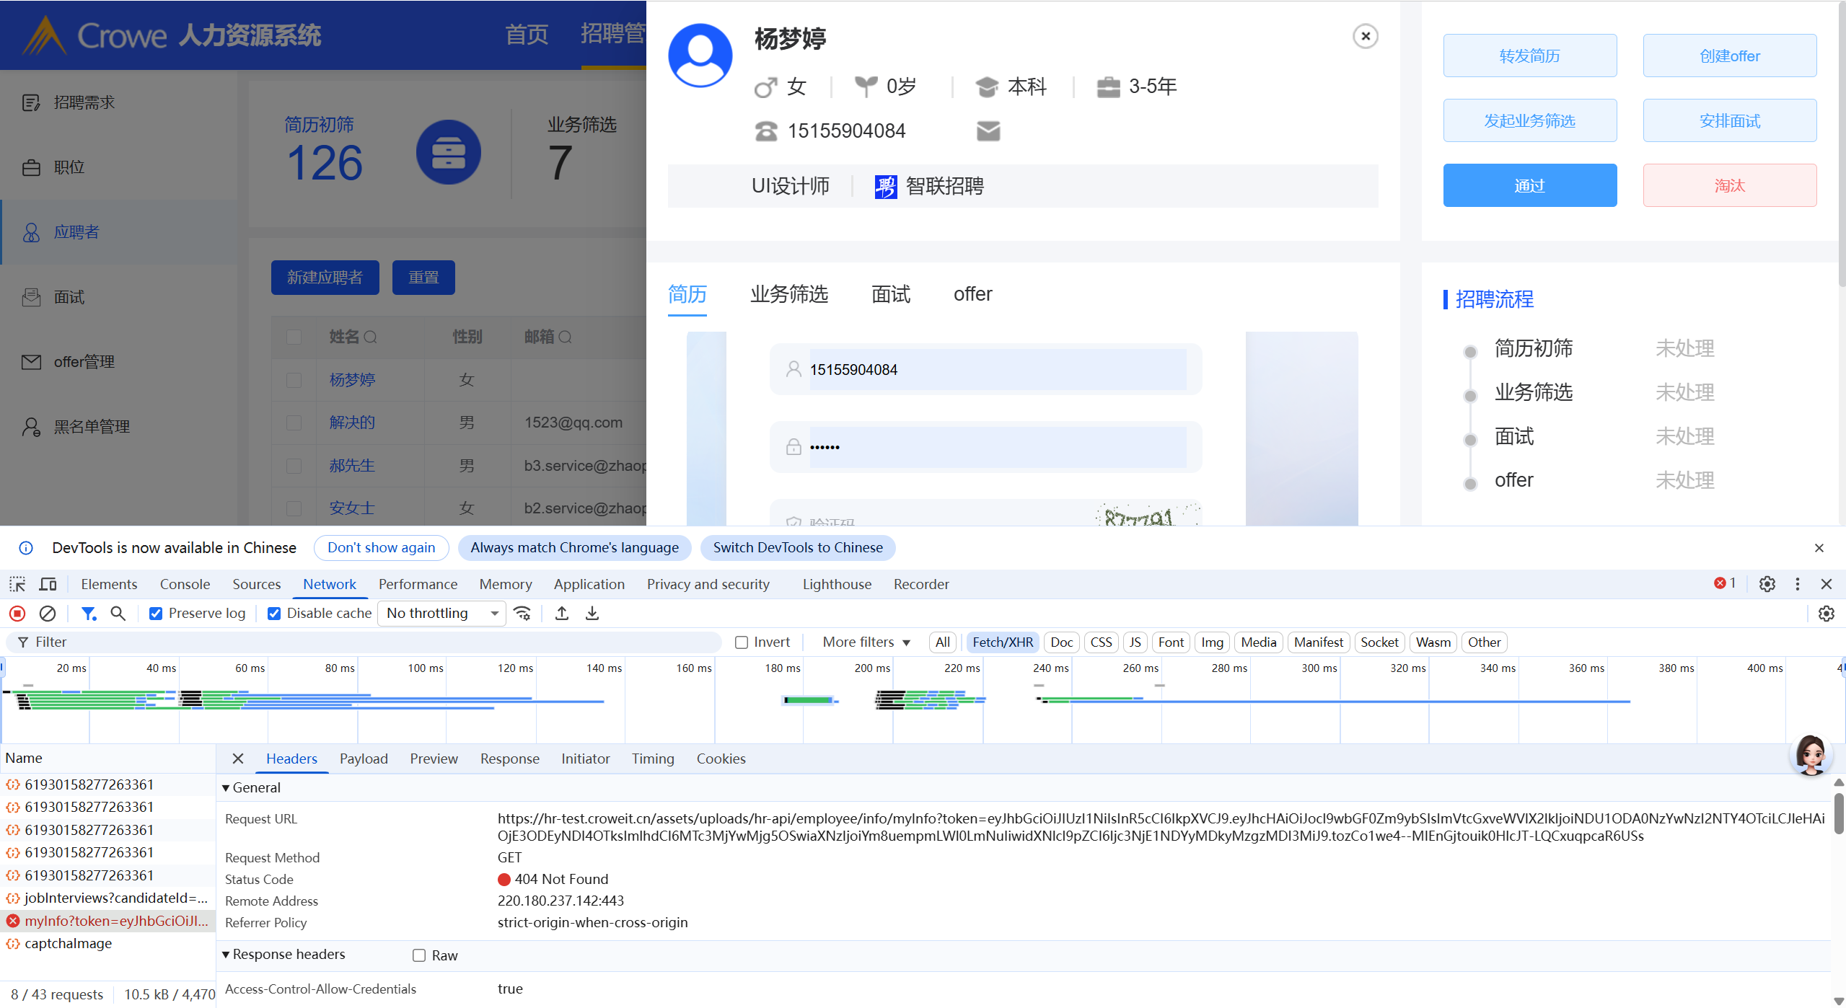Open the network search magnifier icon

click(x=118, y=614)
